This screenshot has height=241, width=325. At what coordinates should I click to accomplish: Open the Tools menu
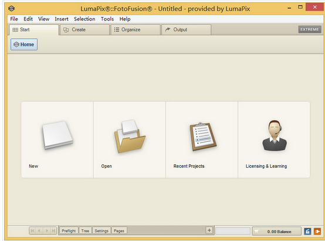tap(107, 19)
